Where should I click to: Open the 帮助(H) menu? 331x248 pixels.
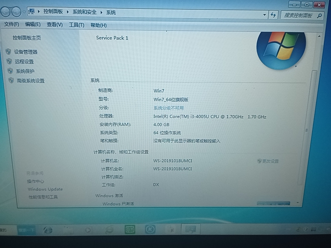click(x=99, y=25)
